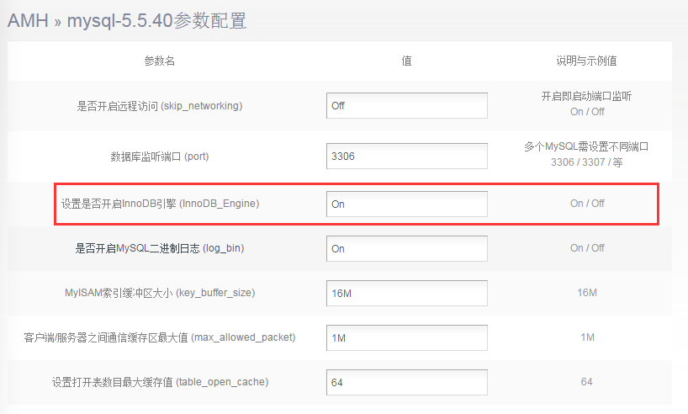Focus the skip_networking value input field
Screen dimensions: 688x414
(407, 106)
